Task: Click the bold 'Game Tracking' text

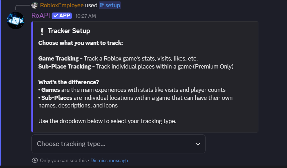Action: (x=58, y=58)
